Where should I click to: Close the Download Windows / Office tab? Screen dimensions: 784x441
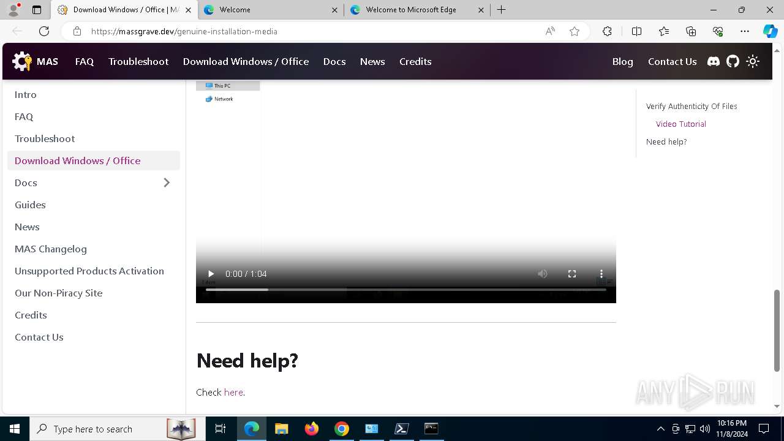tap(188, 10)
